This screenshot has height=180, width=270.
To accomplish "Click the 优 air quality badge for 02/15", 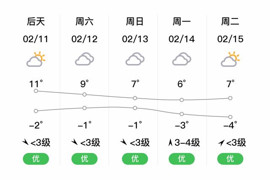I will click(x=230, y=159).
